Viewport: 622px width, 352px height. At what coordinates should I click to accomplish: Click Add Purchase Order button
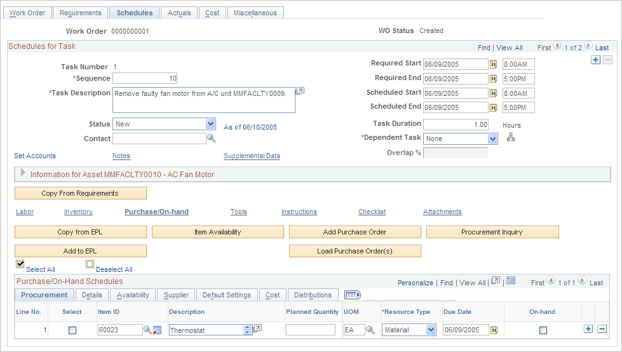(x=355, y=232)
